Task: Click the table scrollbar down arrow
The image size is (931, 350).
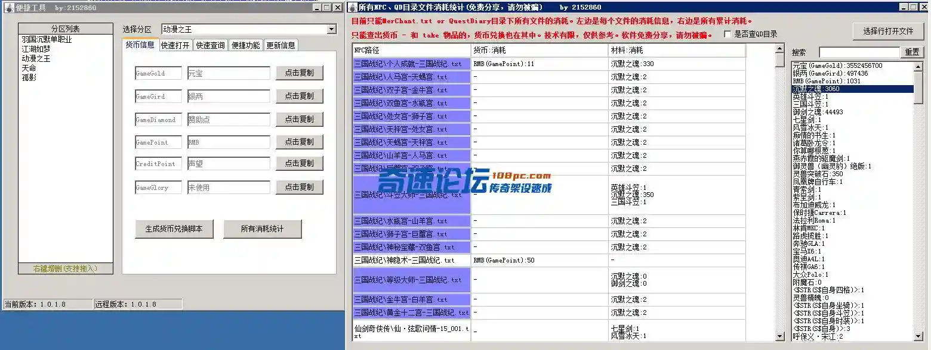Action: point(779,336)
